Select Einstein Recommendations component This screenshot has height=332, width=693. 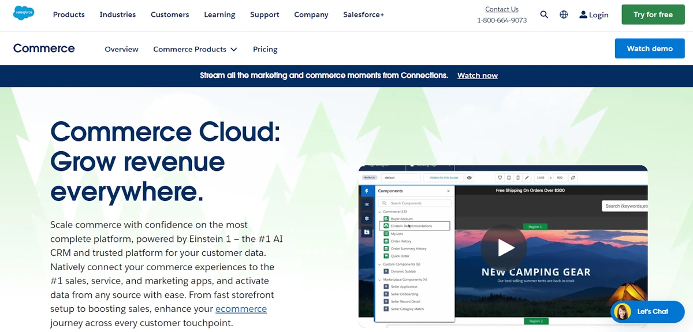coord(414,226)
